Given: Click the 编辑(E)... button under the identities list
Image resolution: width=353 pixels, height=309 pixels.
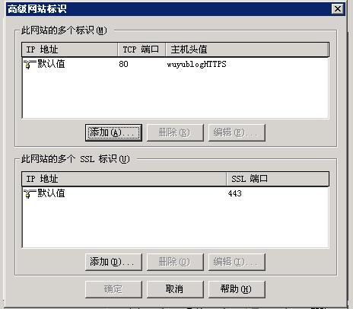Looking at the screenshot, I should tap(237, 132).
